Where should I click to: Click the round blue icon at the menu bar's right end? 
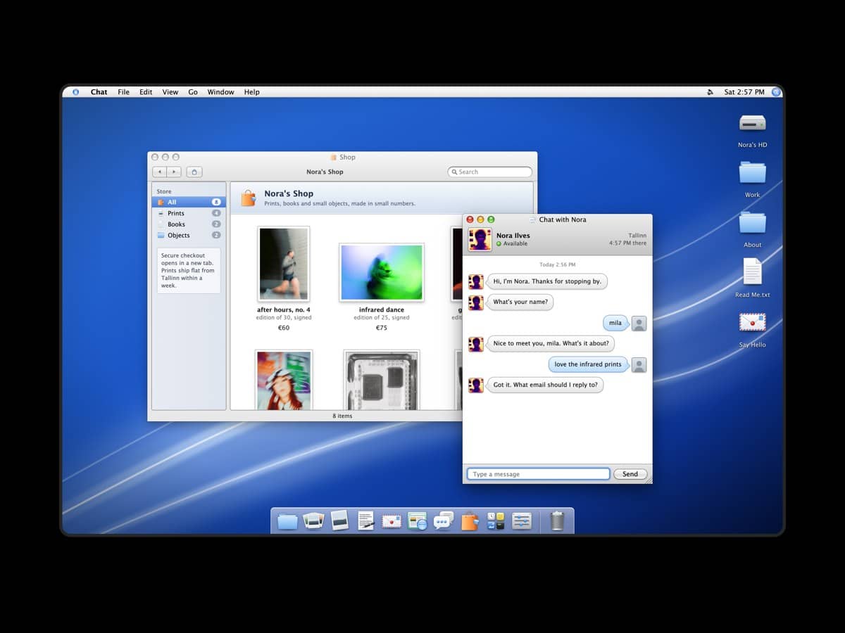(x=777, y=92)
